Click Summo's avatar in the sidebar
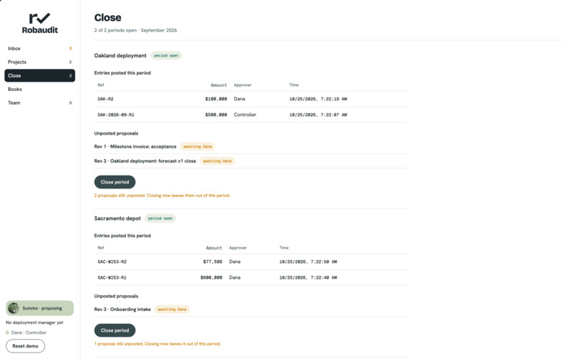The width and height of the screenshot is (577, 359). point(14,308)
